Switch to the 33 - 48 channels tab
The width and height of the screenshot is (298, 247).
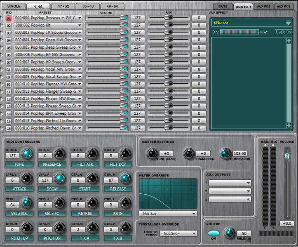click(88, 6)
